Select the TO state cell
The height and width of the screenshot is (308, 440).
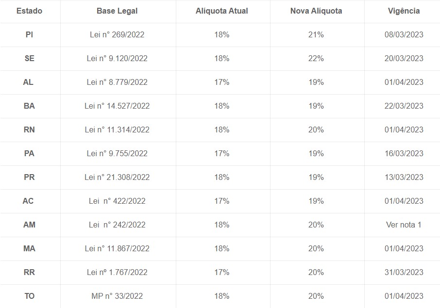pyautogui.click(x=30, y=296)
